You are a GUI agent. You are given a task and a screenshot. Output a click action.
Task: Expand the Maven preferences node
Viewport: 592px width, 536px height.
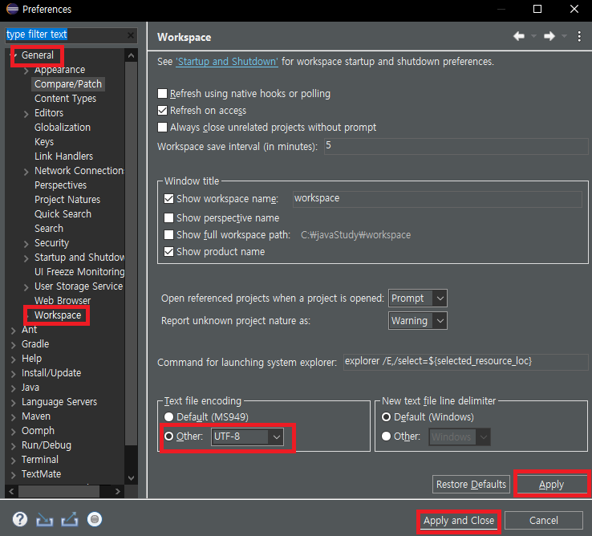pyautogui.click(x=13, y=417)
